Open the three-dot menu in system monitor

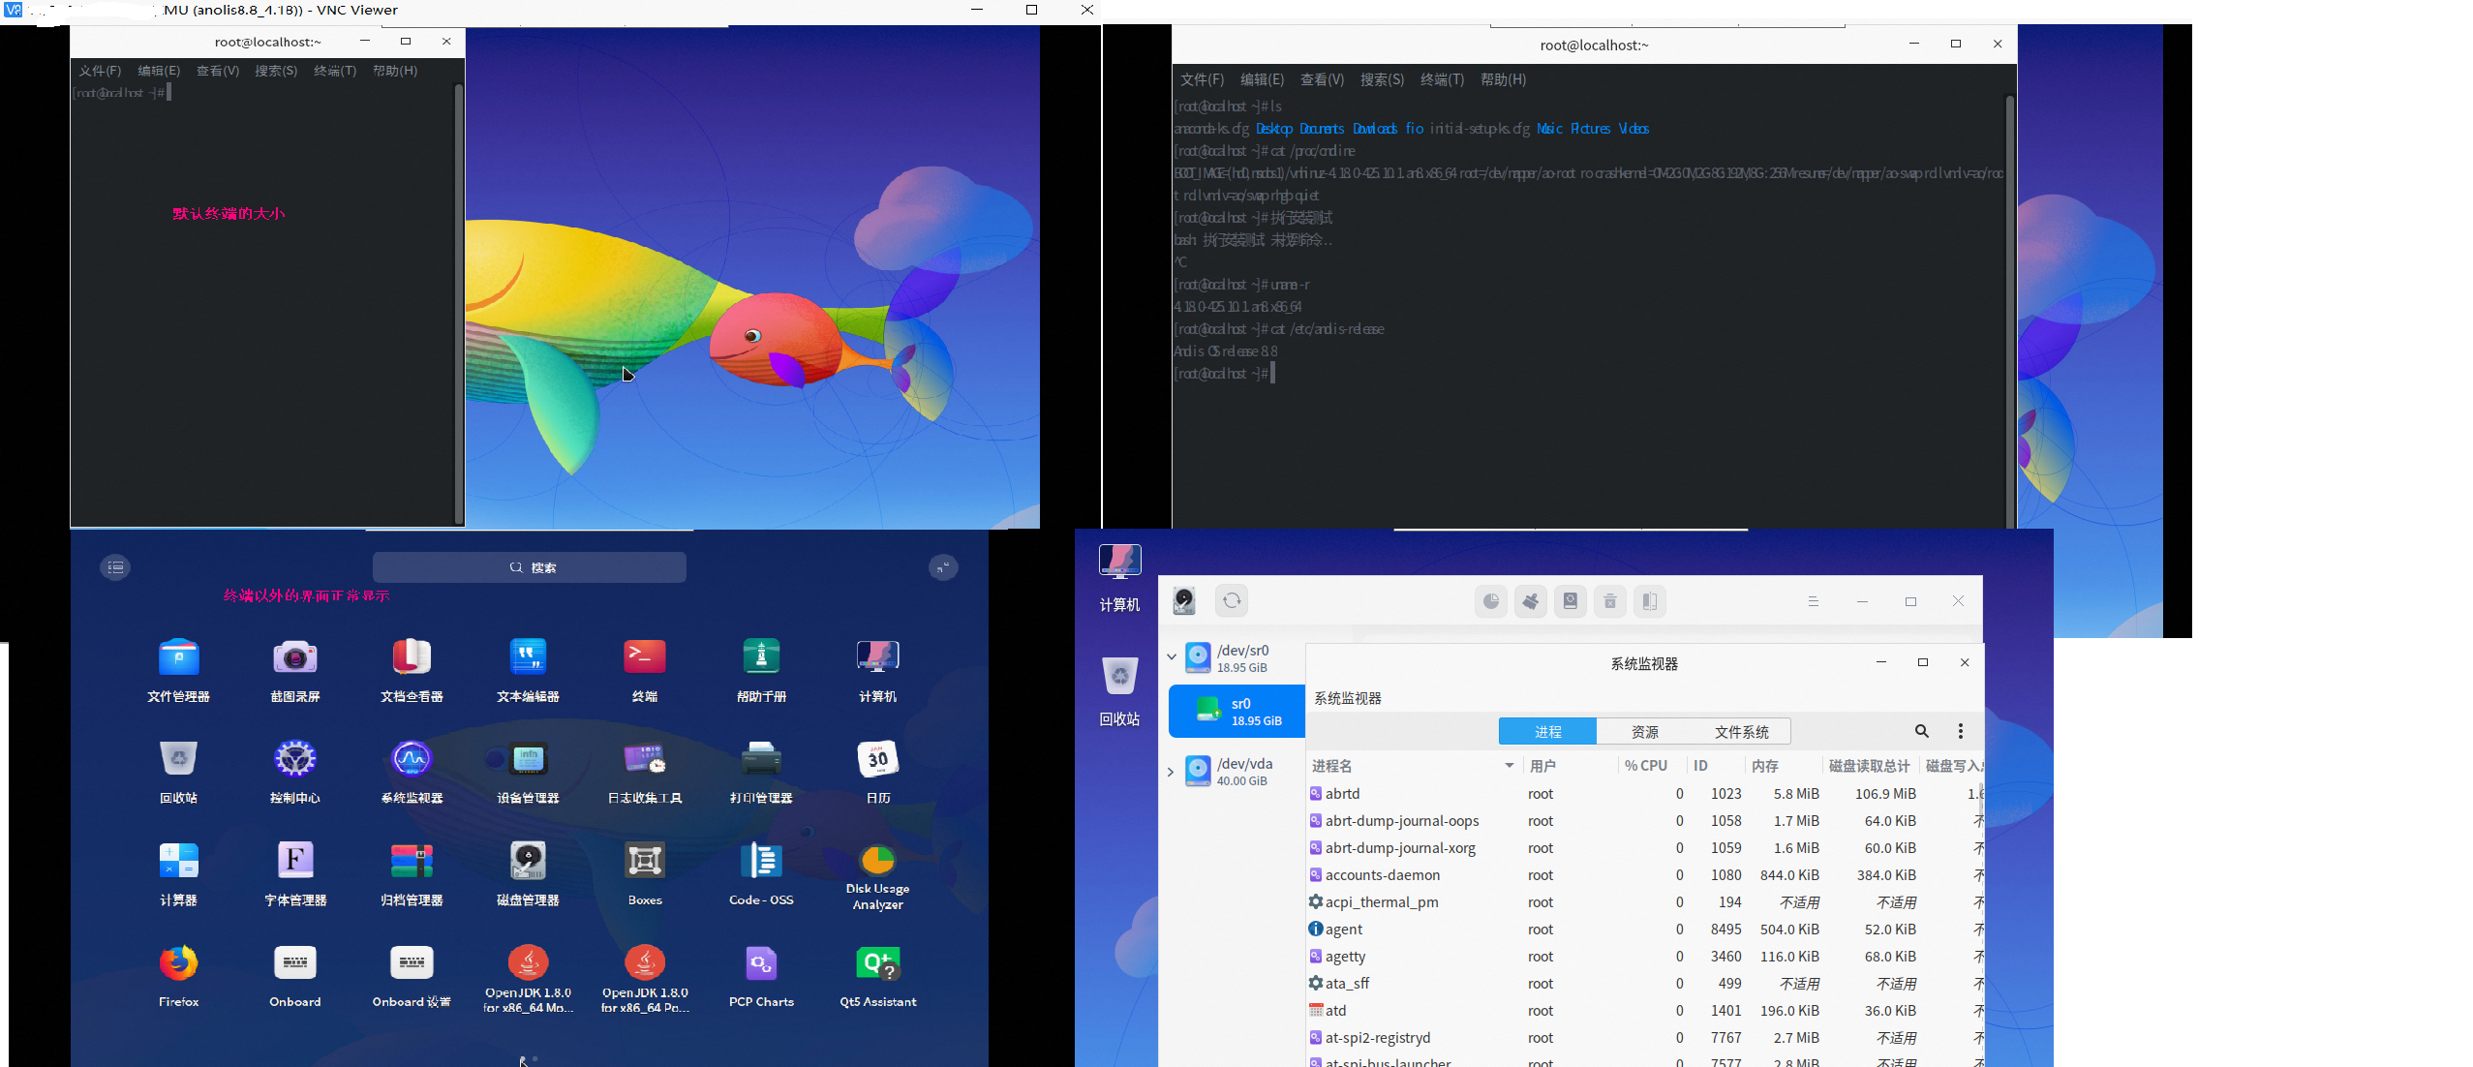[1961, 731]
